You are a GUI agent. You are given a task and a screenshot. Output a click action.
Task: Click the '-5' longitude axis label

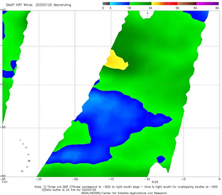183,179
